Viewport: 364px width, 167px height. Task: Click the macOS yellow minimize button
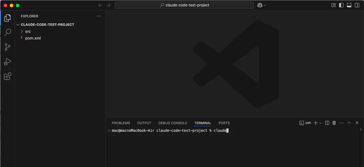pos(12,5)
